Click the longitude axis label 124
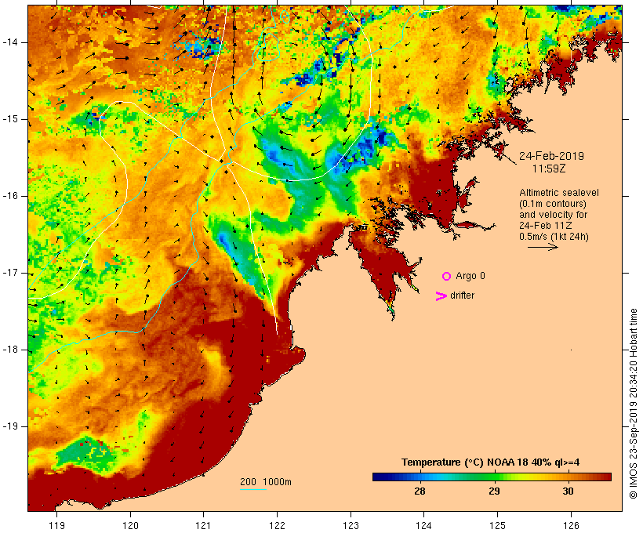Image resolution: width=643 pixels, height=533 pixels. [x=423, y=525]
